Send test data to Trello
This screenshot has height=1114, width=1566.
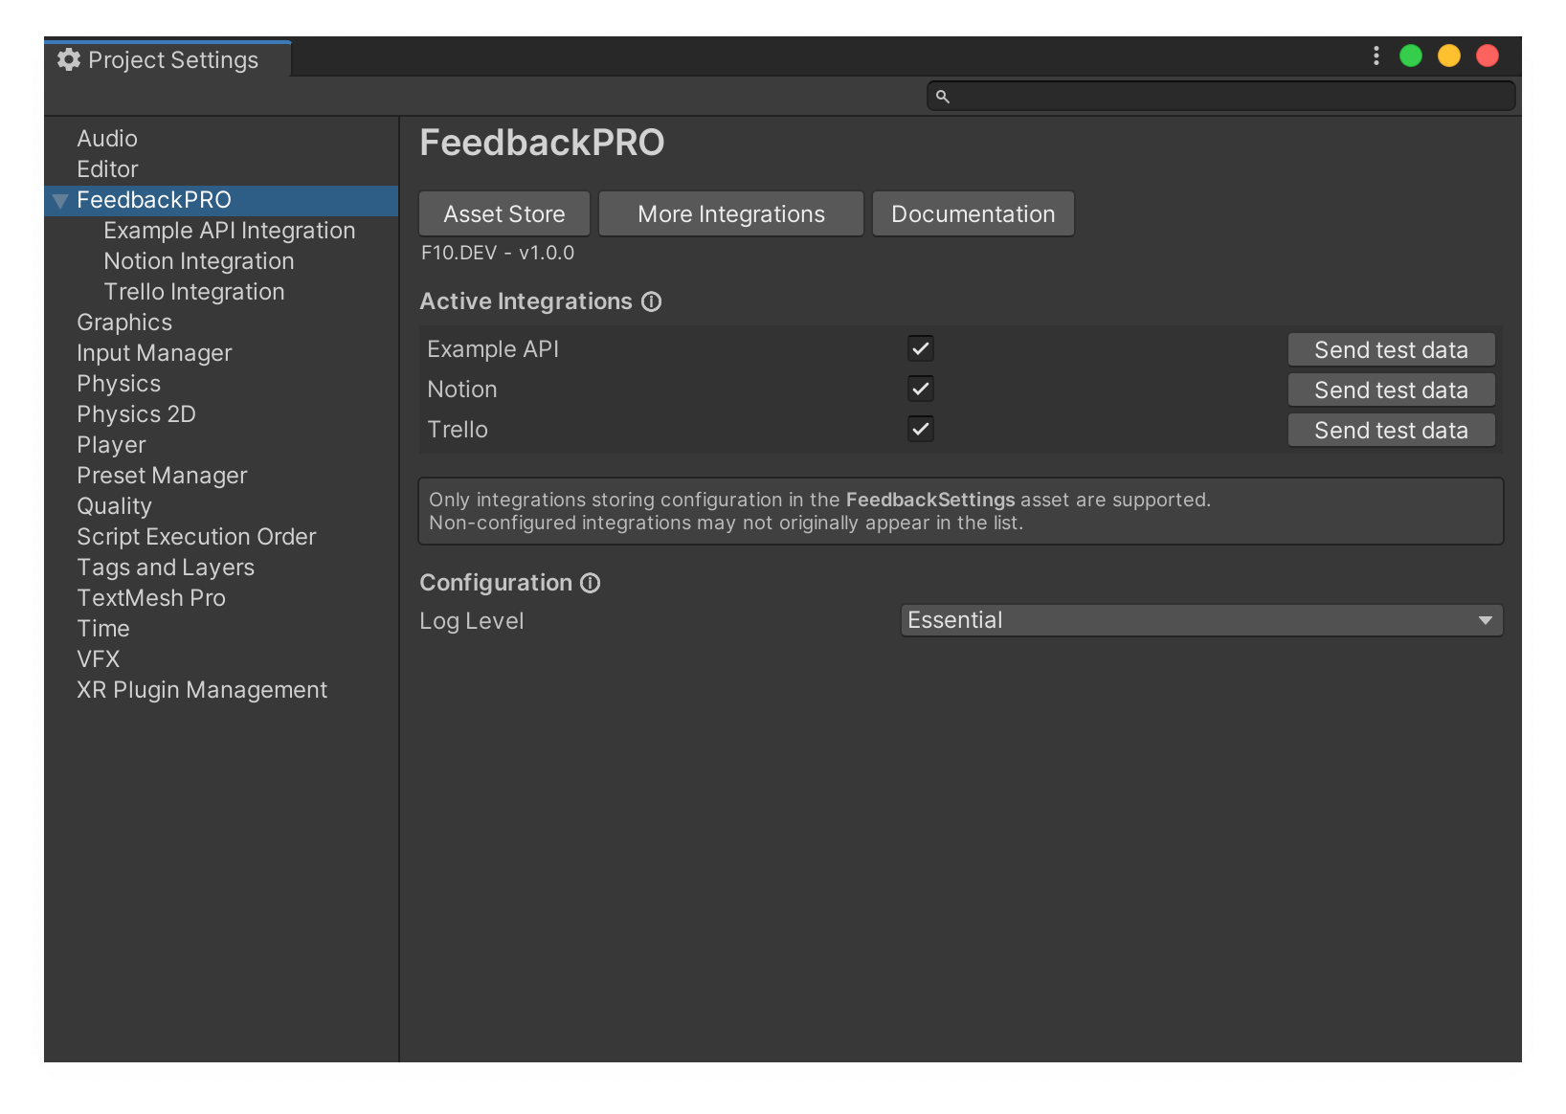pos(1391,430)
